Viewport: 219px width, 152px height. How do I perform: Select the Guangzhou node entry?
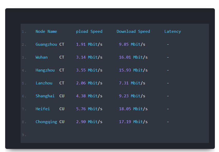[46, 44]
